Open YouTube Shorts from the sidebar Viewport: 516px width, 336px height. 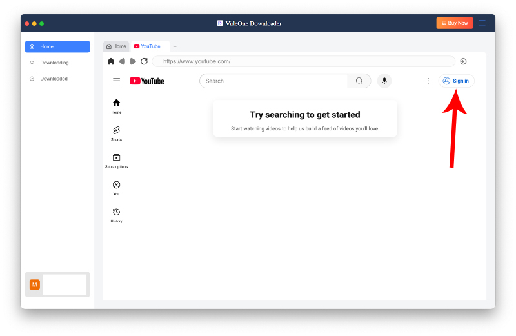(116, 133)
